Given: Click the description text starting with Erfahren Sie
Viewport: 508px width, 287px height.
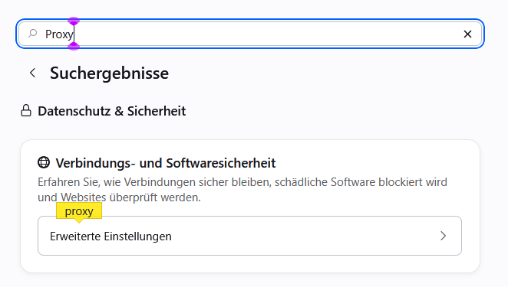Looking at the screenshot, I should 242,190.
